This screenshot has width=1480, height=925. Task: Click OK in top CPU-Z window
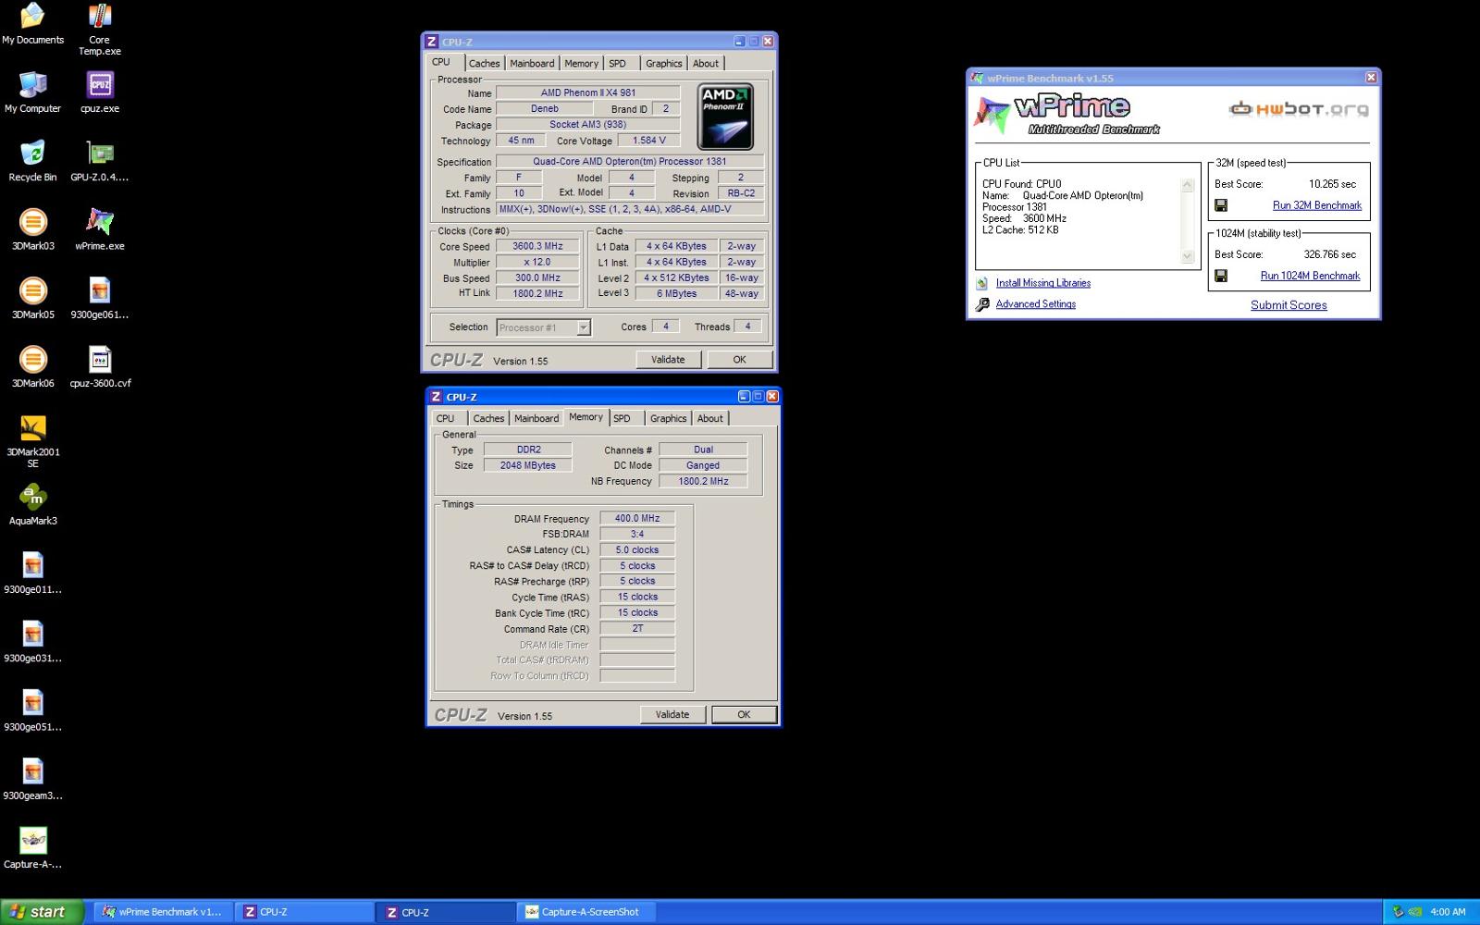click(x=739, y=360)
